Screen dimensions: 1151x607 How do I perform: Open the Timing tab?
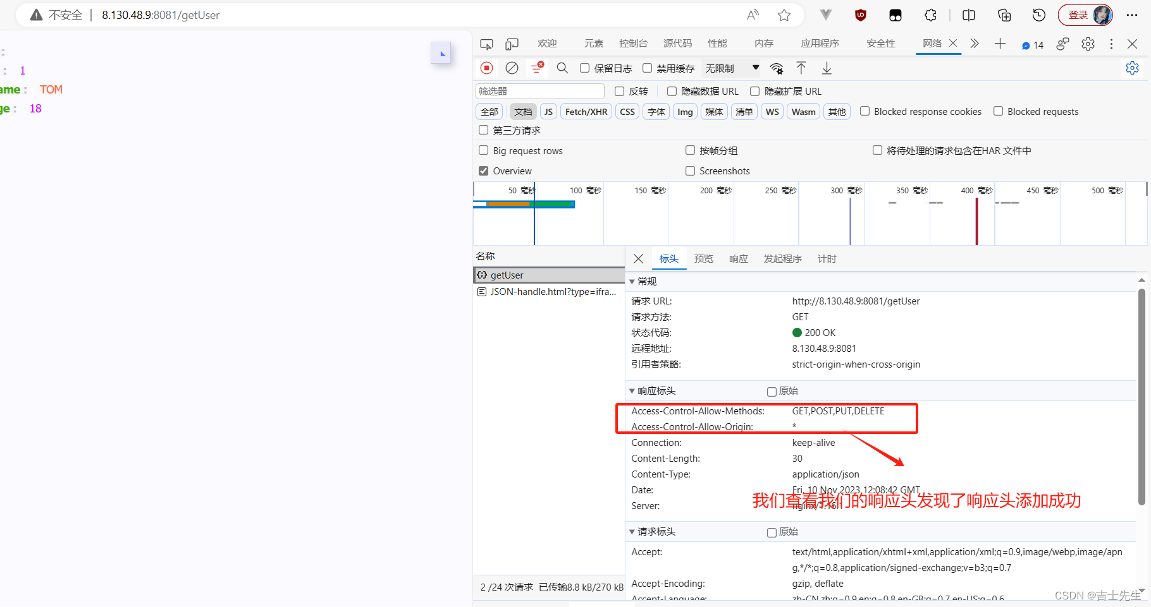pos(827,259)
